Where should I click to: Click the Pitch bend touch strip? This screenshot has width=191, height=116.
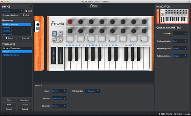[53, 56]
